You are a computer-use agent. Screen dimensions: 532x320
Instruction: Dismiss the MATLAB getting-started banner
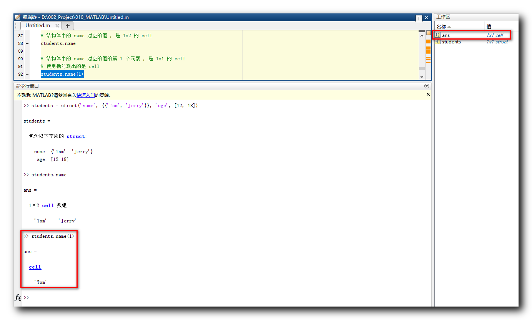click(x=428, y=94)
